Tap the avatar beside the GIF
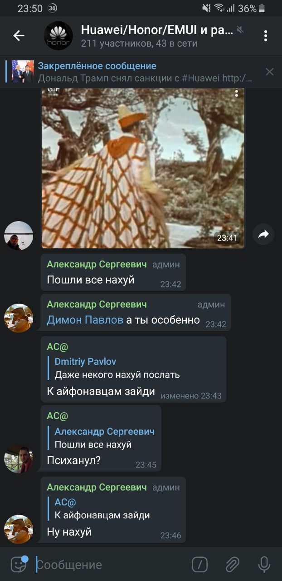The height and width of the screenshot is (581, 282). pyautogui.click(x=19, y=236)
